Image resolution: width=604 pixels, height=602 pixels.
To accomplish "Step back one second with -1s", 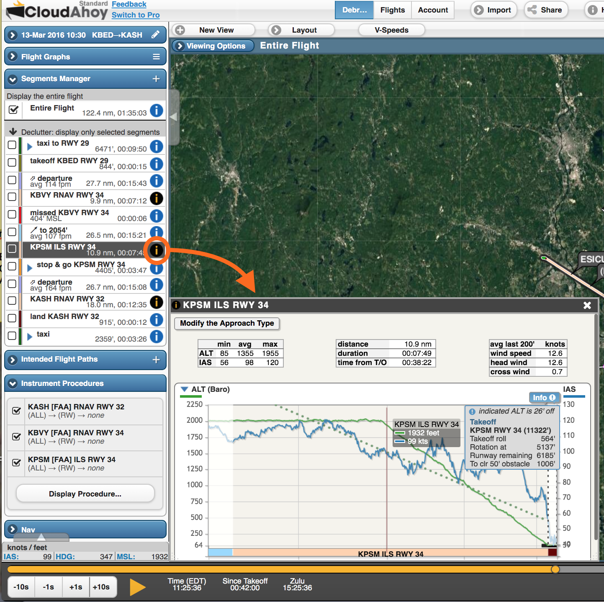I will [49, 587].
